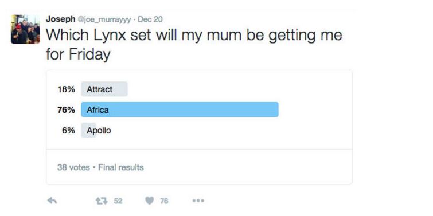Click the Dec 20 timestamp

(150, 19)
